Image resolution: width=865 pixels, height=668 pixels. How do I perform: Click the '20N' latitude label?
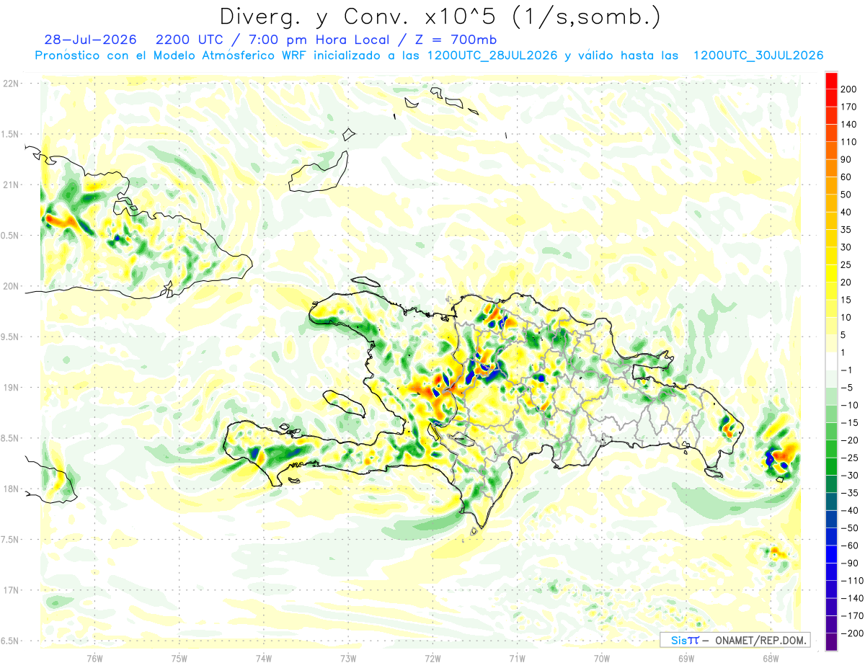[x=10, y=286]
